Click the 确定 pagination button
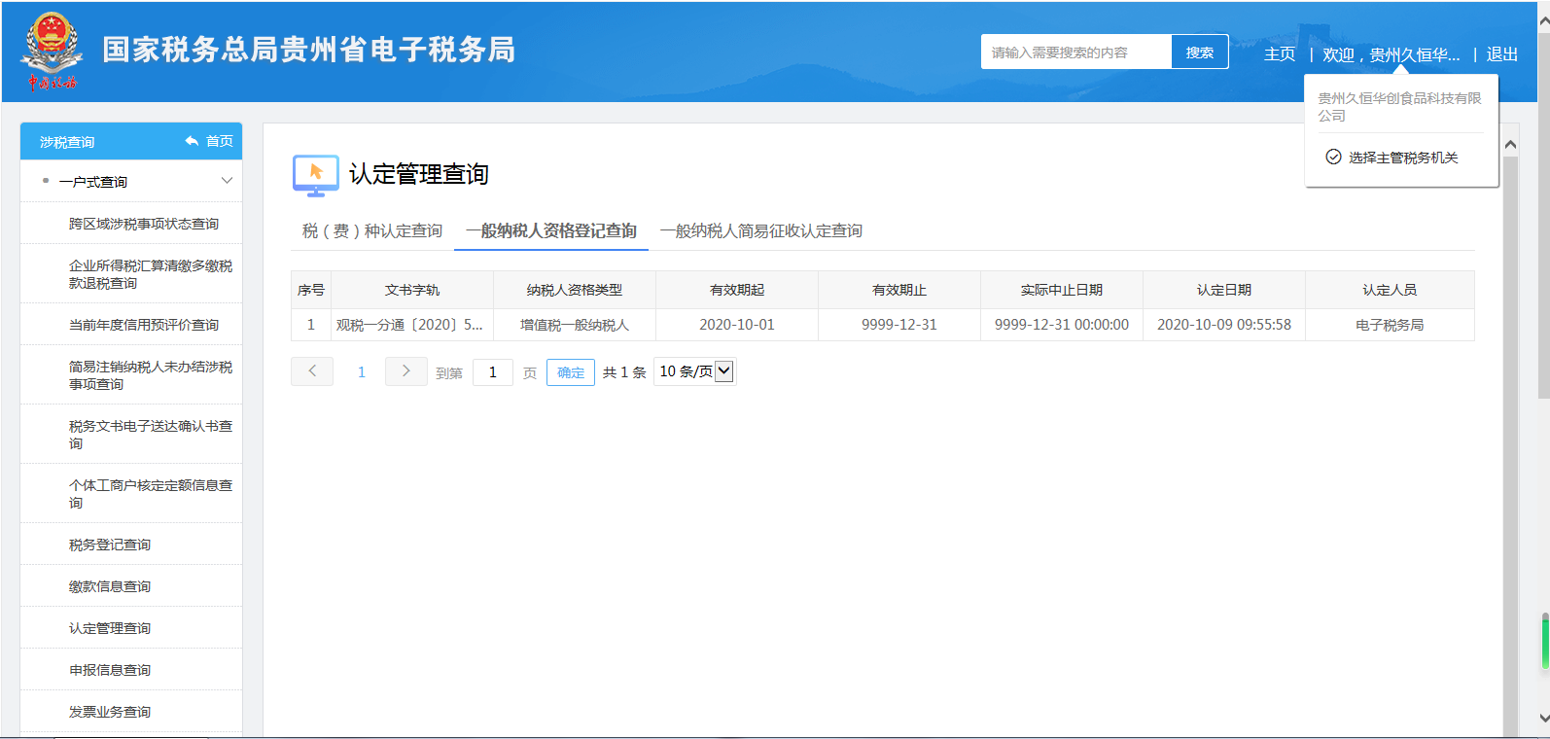1550x739 pixels. (x=571, y=372)
